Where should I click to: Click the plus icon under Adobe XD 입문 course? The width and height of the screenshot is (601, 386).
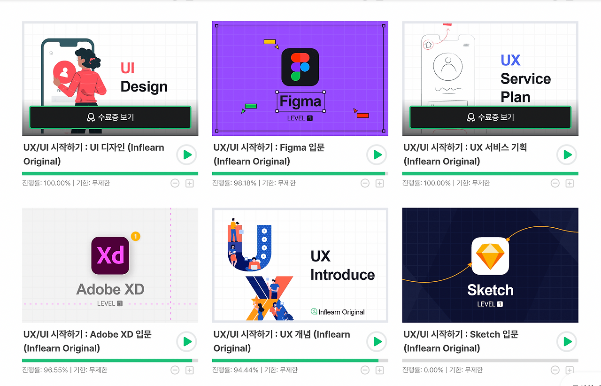coord(190,370)
